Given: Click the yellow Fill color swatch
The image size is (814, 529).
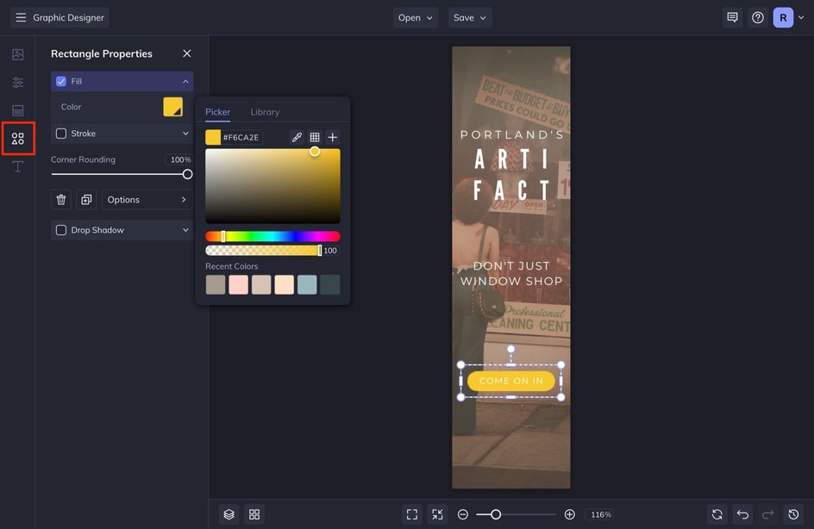Looking at the screenshot, I should (x=172, y=107).
